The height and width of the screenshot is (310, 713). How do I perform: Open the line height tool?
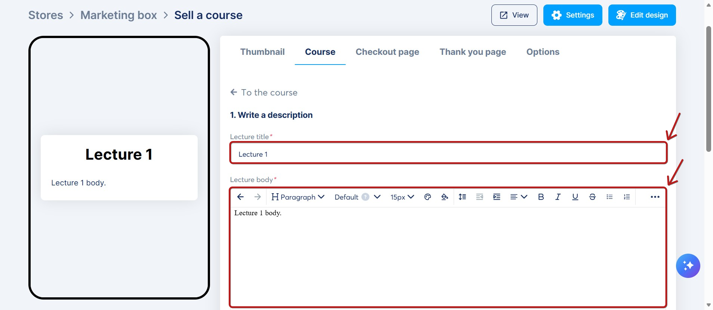(x=462, y=197)
